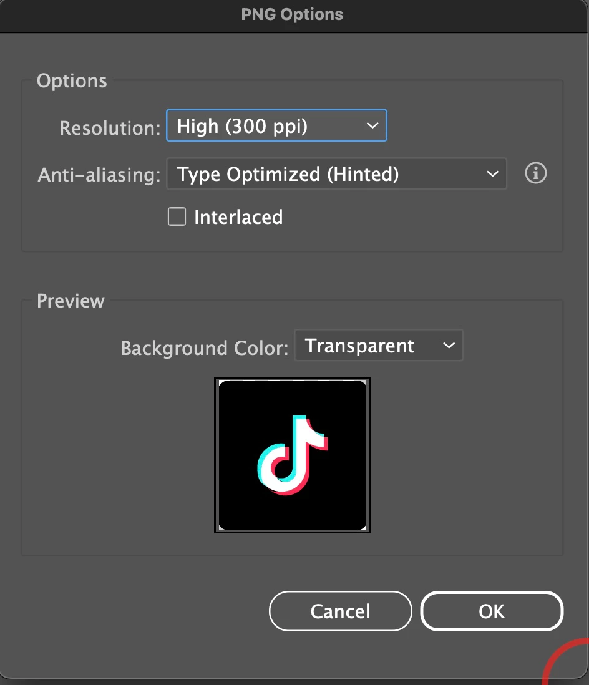Dismiss the dialog with Cancel button
Screen dimensions: 589x685
pyautogui.click(x=341, y=611)
